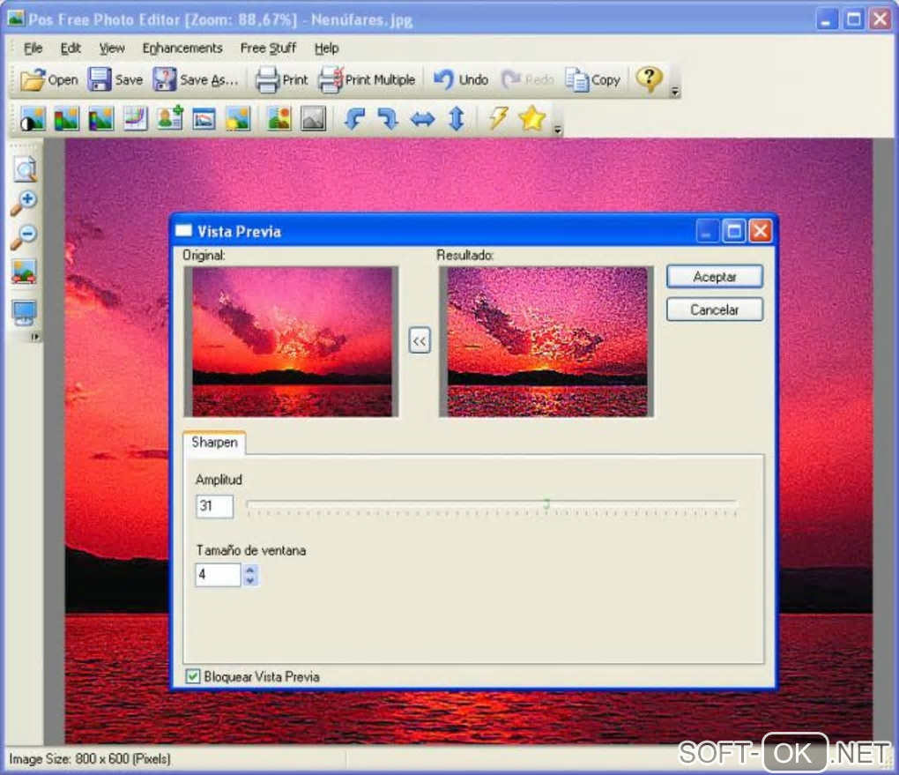Viewport: 899px width, 775px height.
Task: Open the color curves graph icon
Action: [x=136, y=119]
